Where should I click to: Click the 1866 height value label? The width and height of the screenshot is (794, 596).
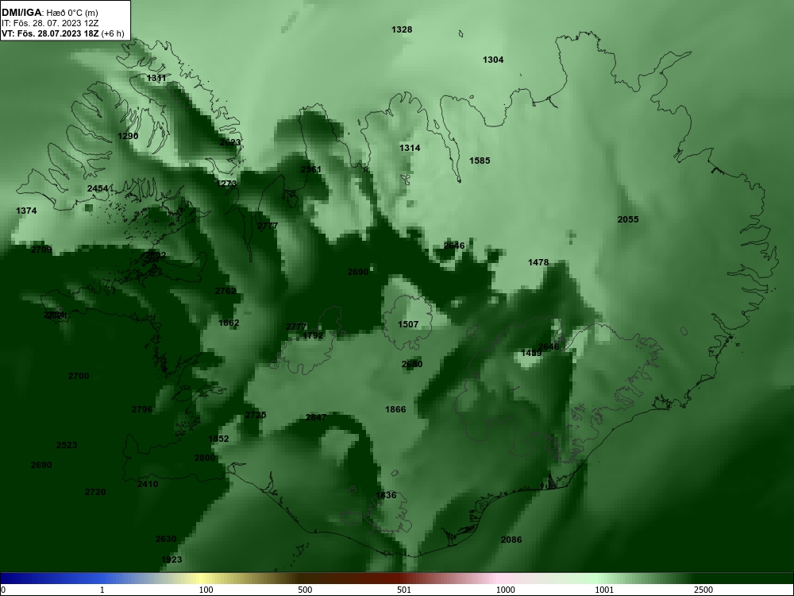395,409
